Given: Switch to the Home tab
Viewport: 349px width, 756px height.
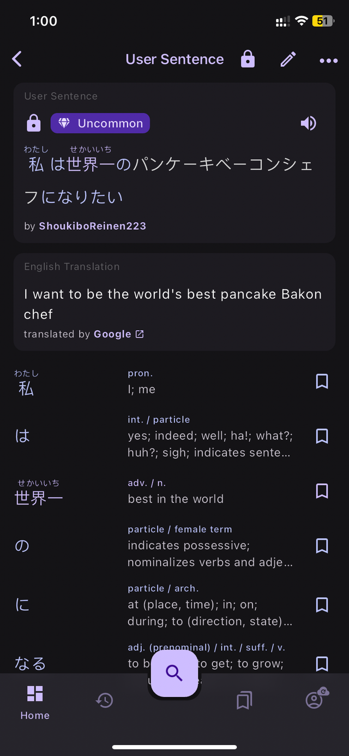Looking at the screenshot, I should point(35,701).
